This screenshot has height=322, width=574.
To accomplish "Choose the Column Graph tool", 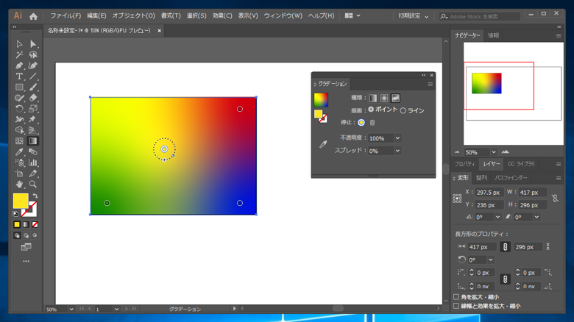I will (x=33, y=162).
